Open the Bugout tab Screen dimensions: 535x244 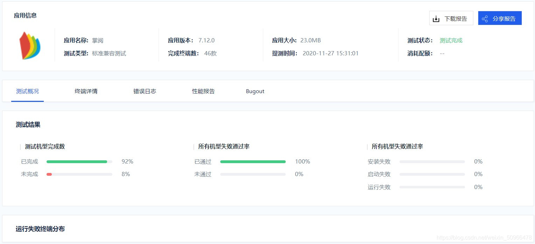255,91
